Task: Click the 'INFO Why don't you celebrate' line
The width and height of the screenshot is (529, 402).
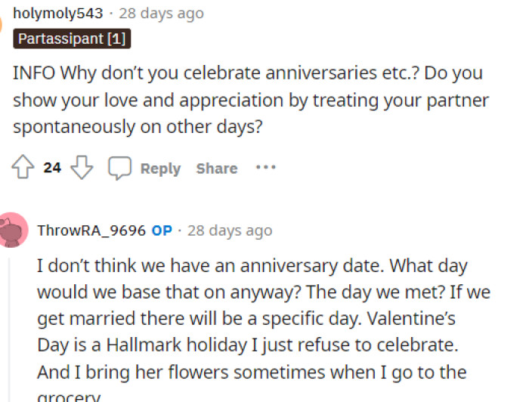Action: pos(247,74)
